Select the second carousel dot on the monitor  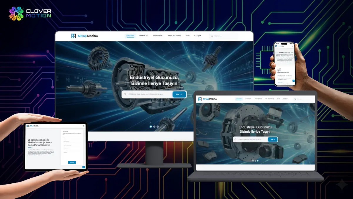coord(154,126)
